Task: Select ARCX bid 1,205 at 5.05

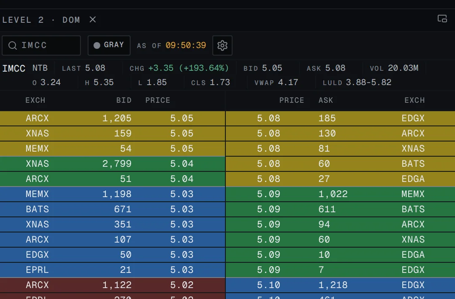Action: point(112,118)
